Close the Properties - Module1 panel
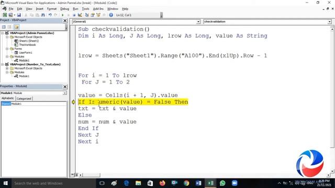Image resolution: width=335 pixels, height=188 pixels. [x=65, y=87]
